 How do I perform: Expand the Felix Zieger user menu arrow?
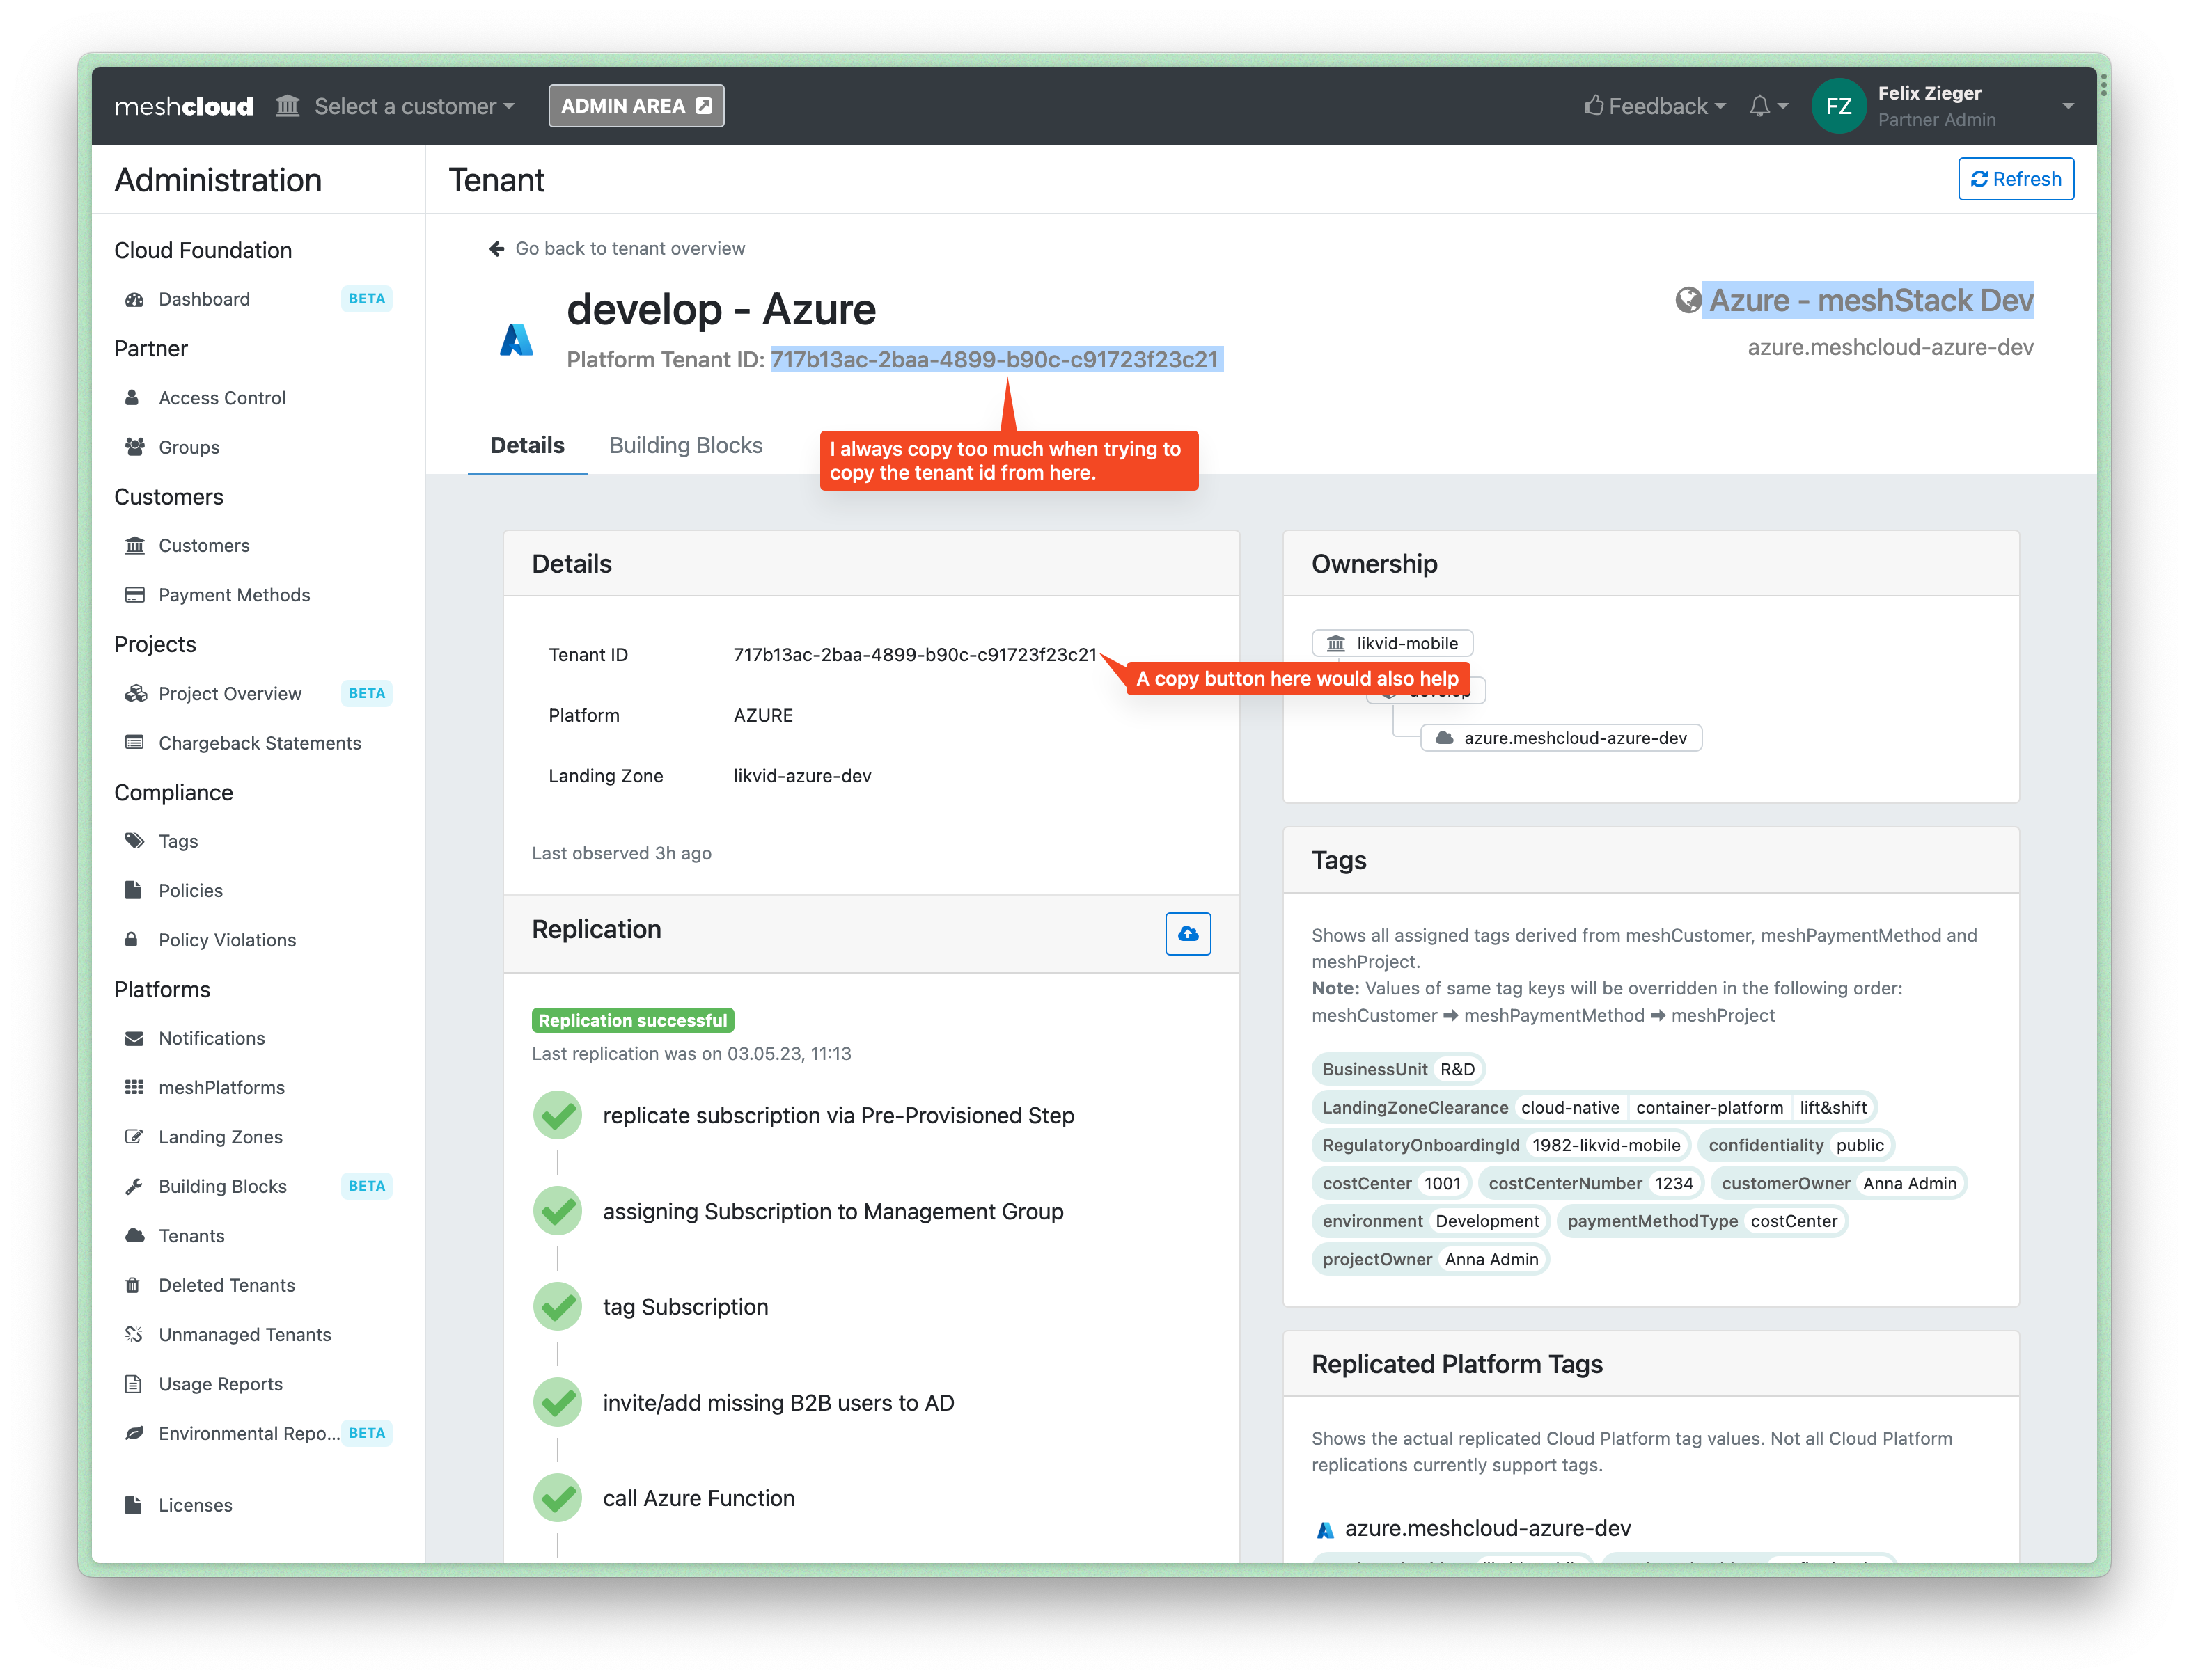[x=2067, y=106]
